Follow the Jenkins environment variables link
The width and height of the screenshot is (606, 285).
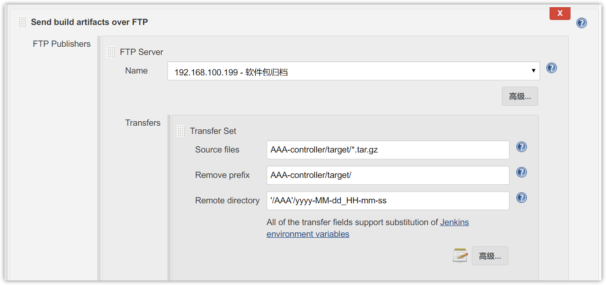368,228
